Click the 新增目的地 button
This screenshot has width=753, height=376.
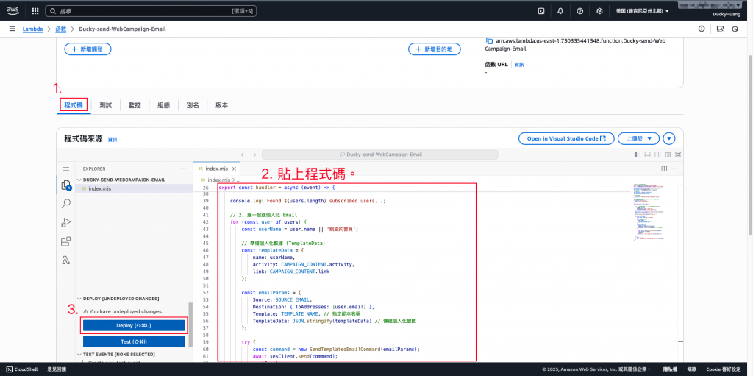(434, 49)
